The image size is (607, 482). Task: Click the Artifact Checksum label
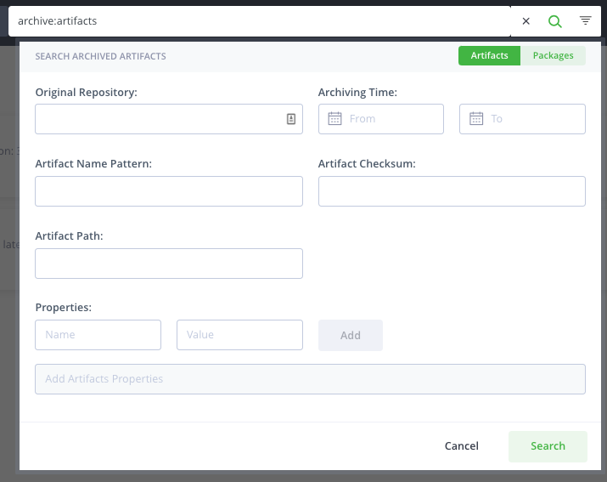(x=367, y=163)
